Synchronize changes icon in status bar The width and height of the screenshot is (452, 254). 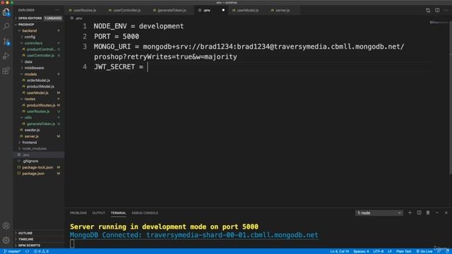coord(27,251)
